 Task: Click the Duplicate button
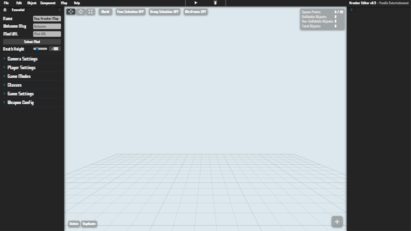click(89, 223)
